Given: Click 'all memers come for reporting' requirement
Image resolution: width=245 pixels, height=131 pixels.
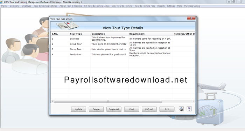Looking at the screenshot, I should tap(150, 39).
